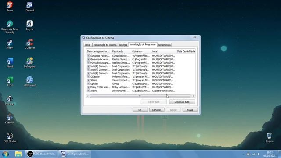Viewport: 281px width, 158px height.
Task: Select the "Synaptics Inco..." manufacturer cell
Action: pos(121,56)
